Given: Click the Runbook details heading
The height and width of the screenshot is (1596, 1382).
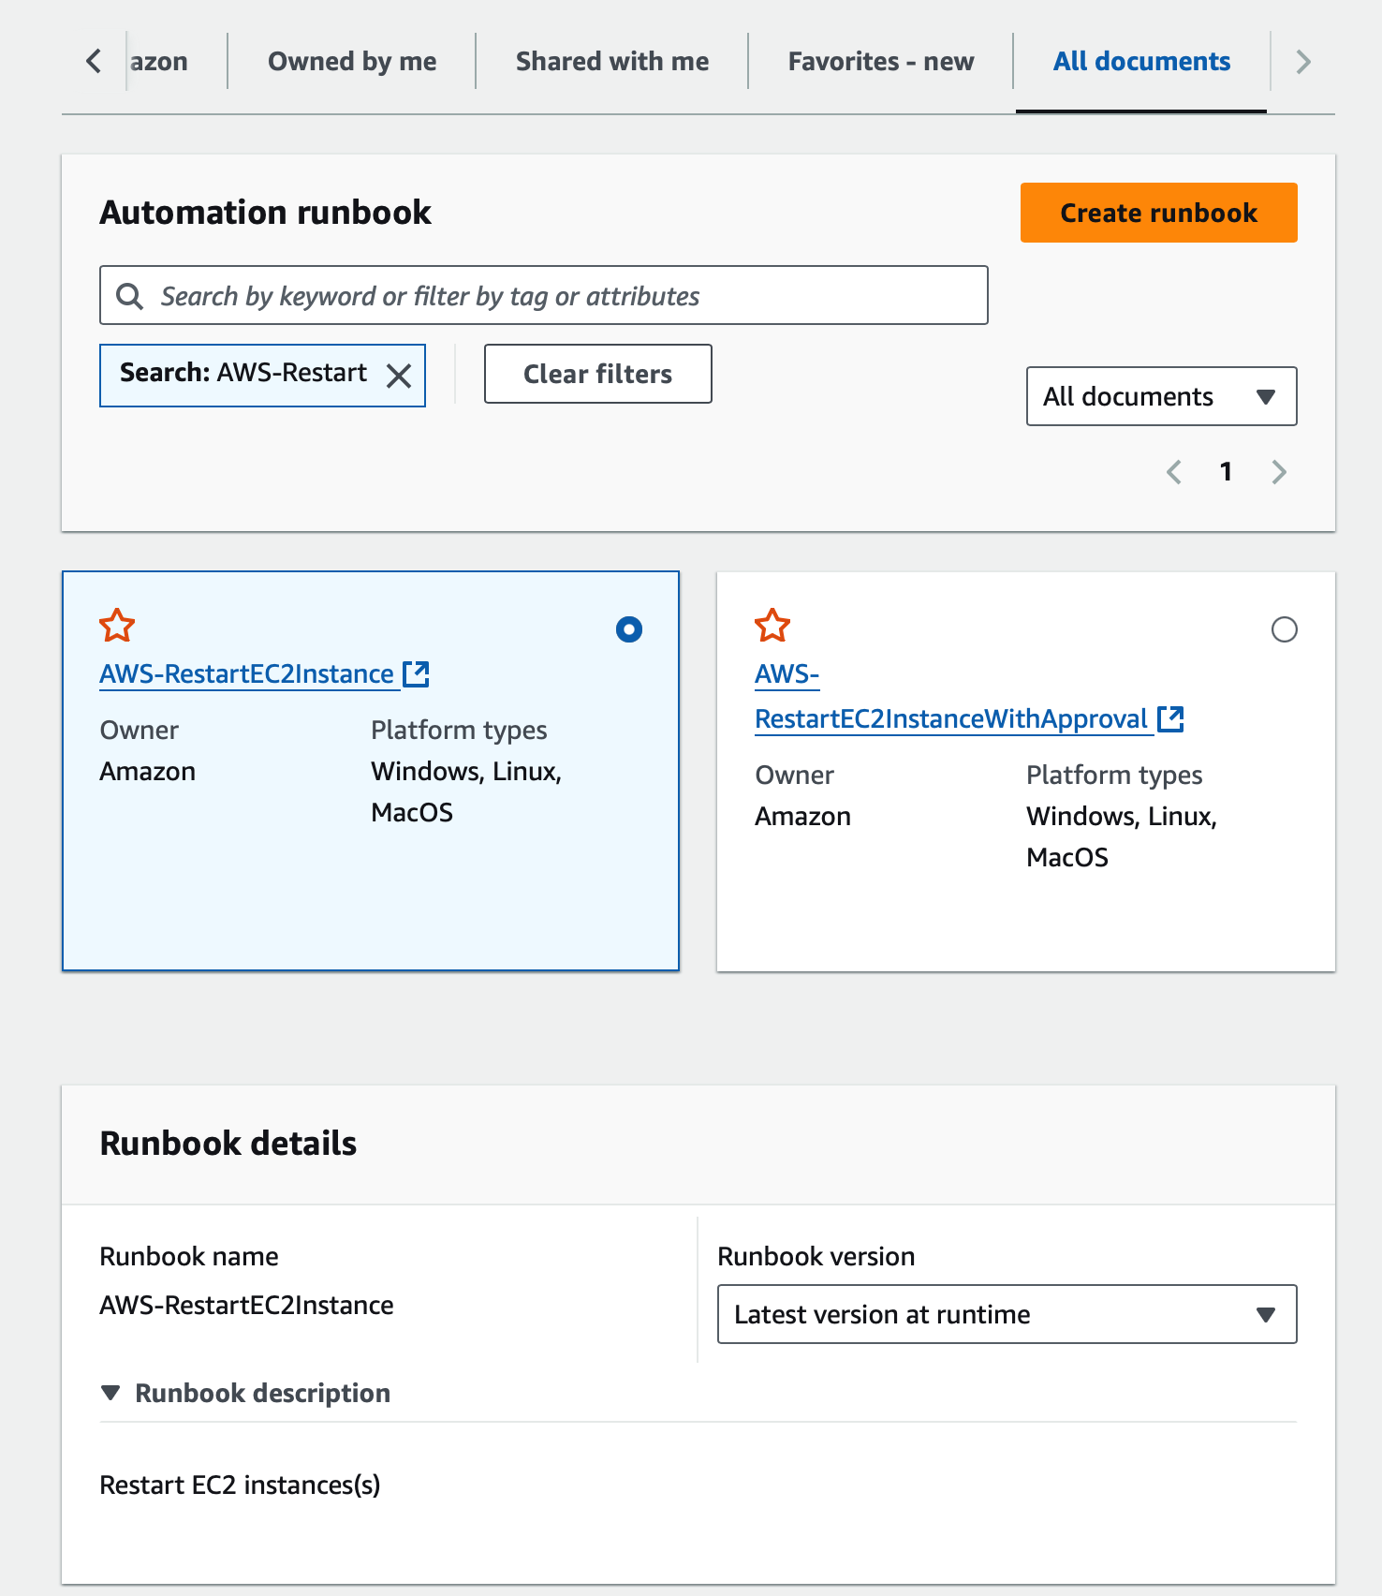Looking at the screenshot, I should (x=228, y=1144).
